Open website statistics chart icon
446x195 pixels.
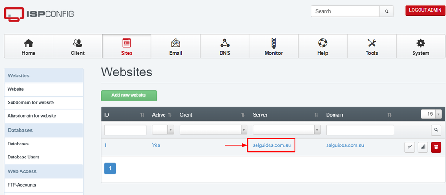(422, 147)
